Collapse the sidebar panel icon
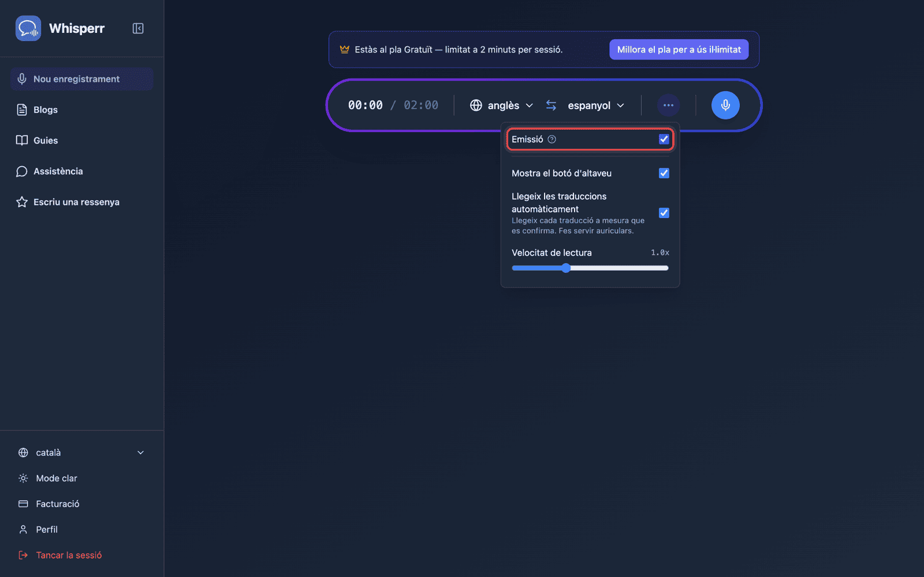The image size is (924, 577). point(138,28)
